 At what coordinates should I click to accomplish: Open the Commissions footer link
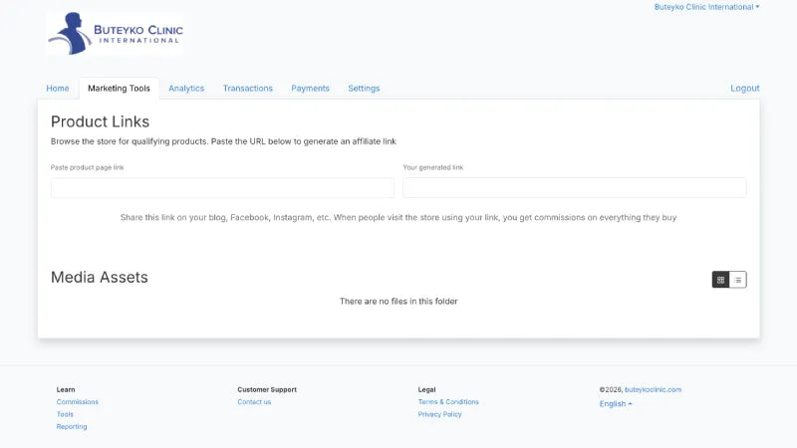pyautogui.click(x=78, y=402)
